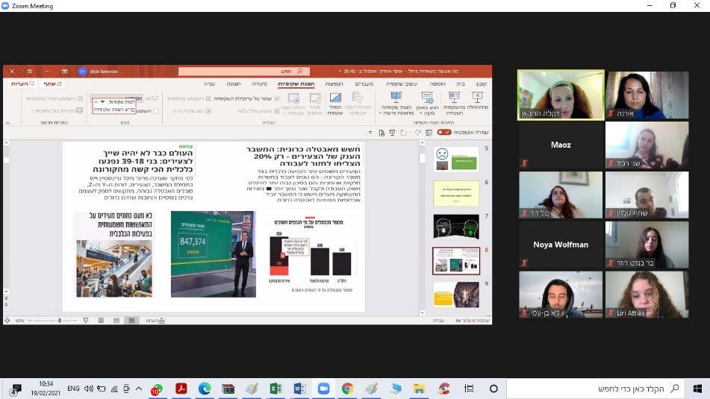Open the Home tab (בית)
This screenshot has width=710, height=399.
(461, 84)
